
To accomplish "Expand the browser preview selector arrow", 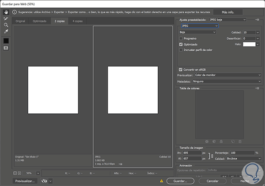I will [x=50, y=181].
